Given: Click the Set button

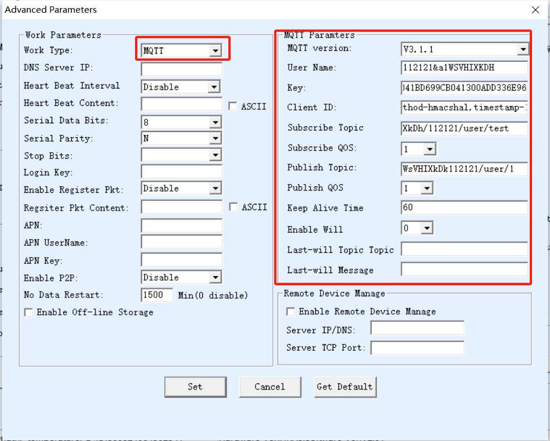Looking at the screenshot, I should tap(195, 387).
